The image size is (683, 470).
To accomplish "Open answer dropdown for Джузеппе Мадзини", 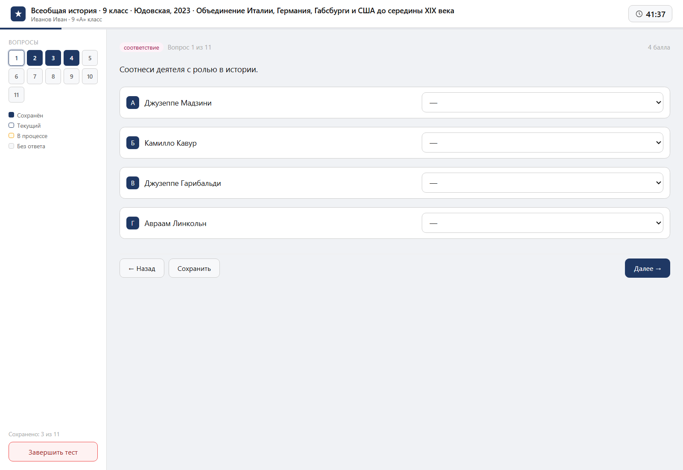I will pyautogui.click(x=542, y=103).
